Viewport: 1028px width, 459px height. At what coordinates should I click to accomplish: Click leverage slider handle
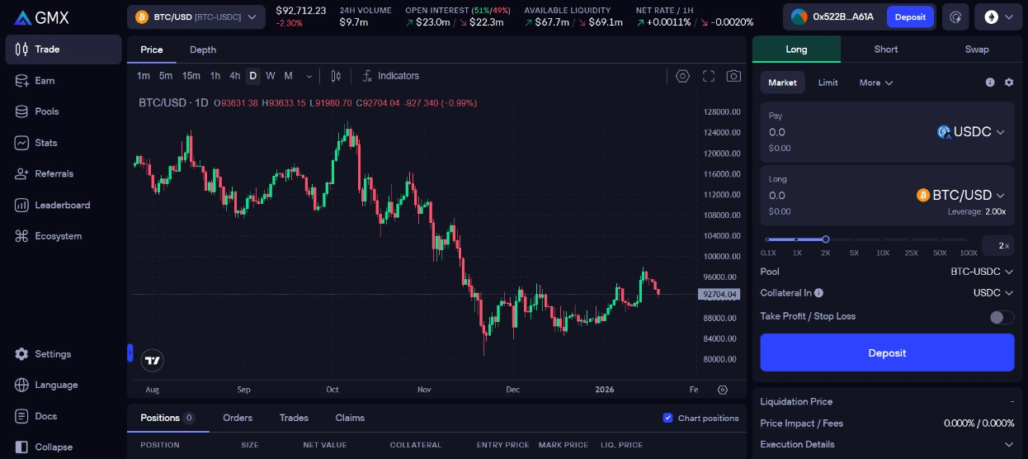825,239
